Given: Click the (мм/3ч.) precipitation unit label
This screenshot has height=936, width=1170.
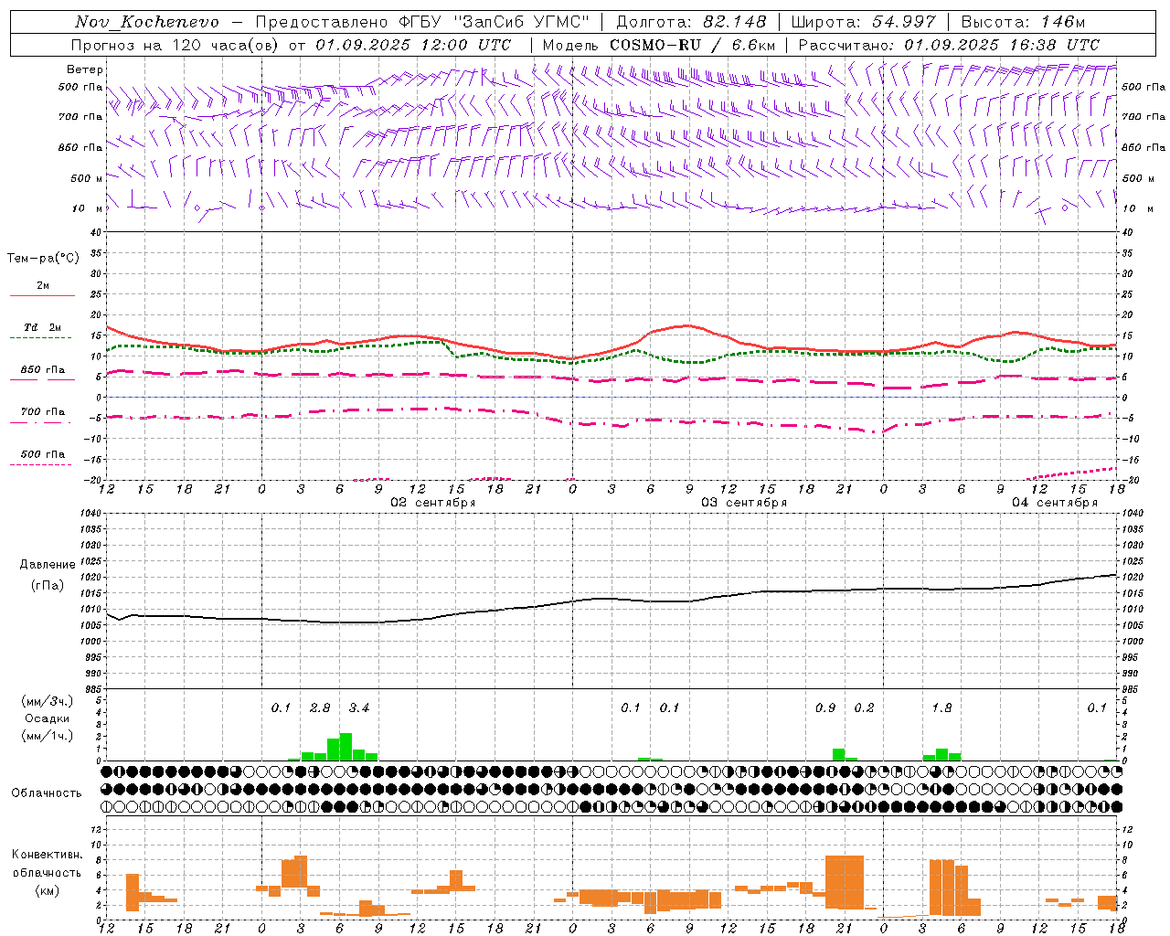Looking at the screenshot, I should pyautogui.click(x=47, y=701).
